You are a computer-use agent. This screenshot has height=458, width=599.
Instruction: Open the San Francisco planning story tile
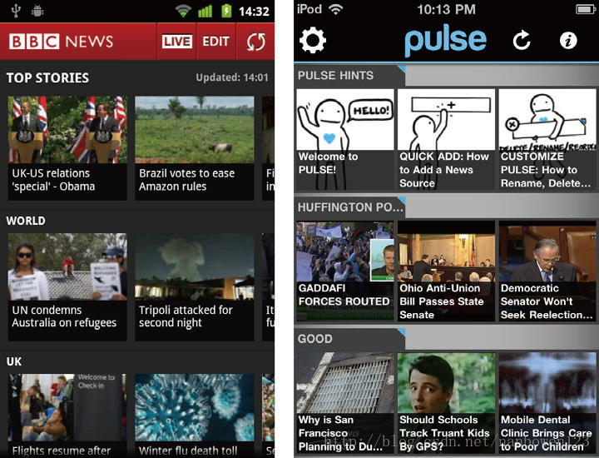[345, 402]
